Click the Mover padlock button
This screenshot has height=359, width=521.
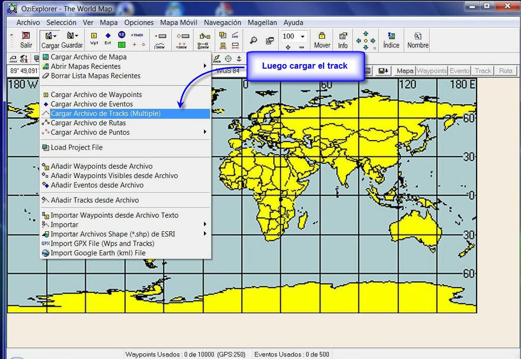[x=322, y=40]
